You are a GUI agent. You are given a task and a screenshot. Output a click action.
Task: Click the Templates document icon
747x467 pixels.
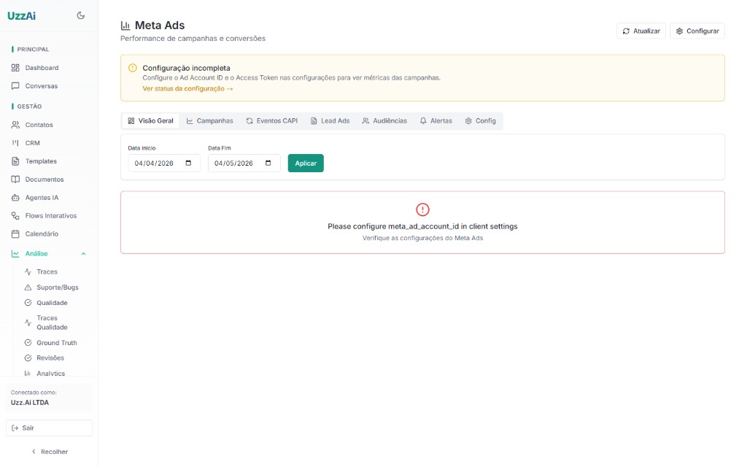point(15,161)
